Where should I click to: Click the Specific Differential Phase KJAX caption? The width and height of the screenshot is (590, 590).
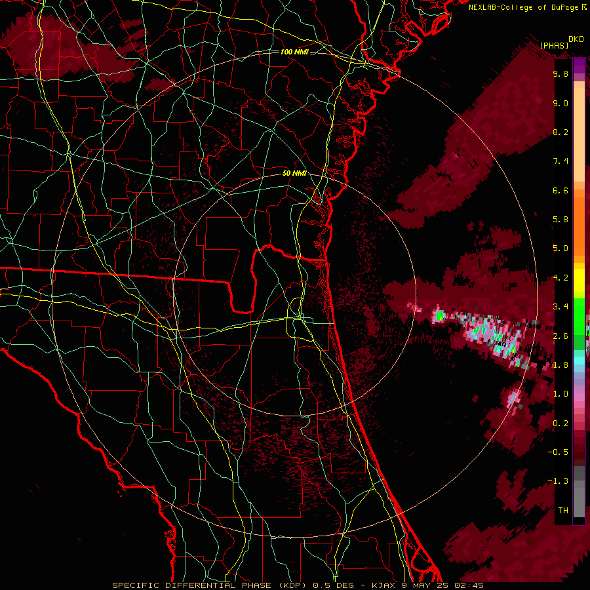click(x=298, y=585)
